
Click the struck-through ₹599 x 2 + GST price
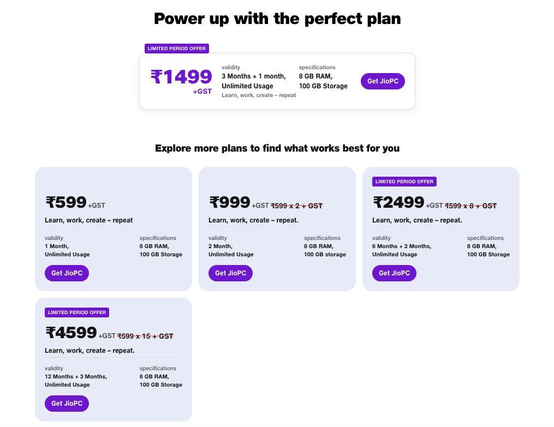(x=296, y=206)
